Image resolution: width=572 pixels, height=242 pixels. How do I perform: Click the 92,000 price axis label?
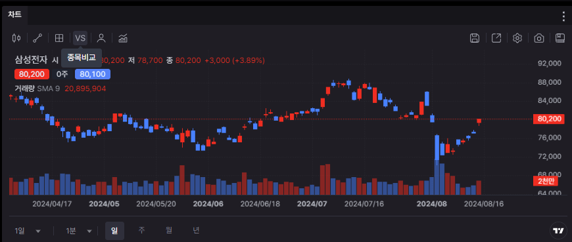(x=550, y=64)
